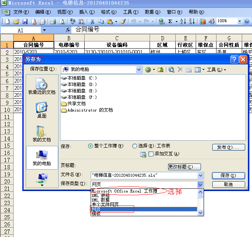Expand the AutoSum options arrow
The height and width of the screenshot is (237, 252).
click(176, 21)
